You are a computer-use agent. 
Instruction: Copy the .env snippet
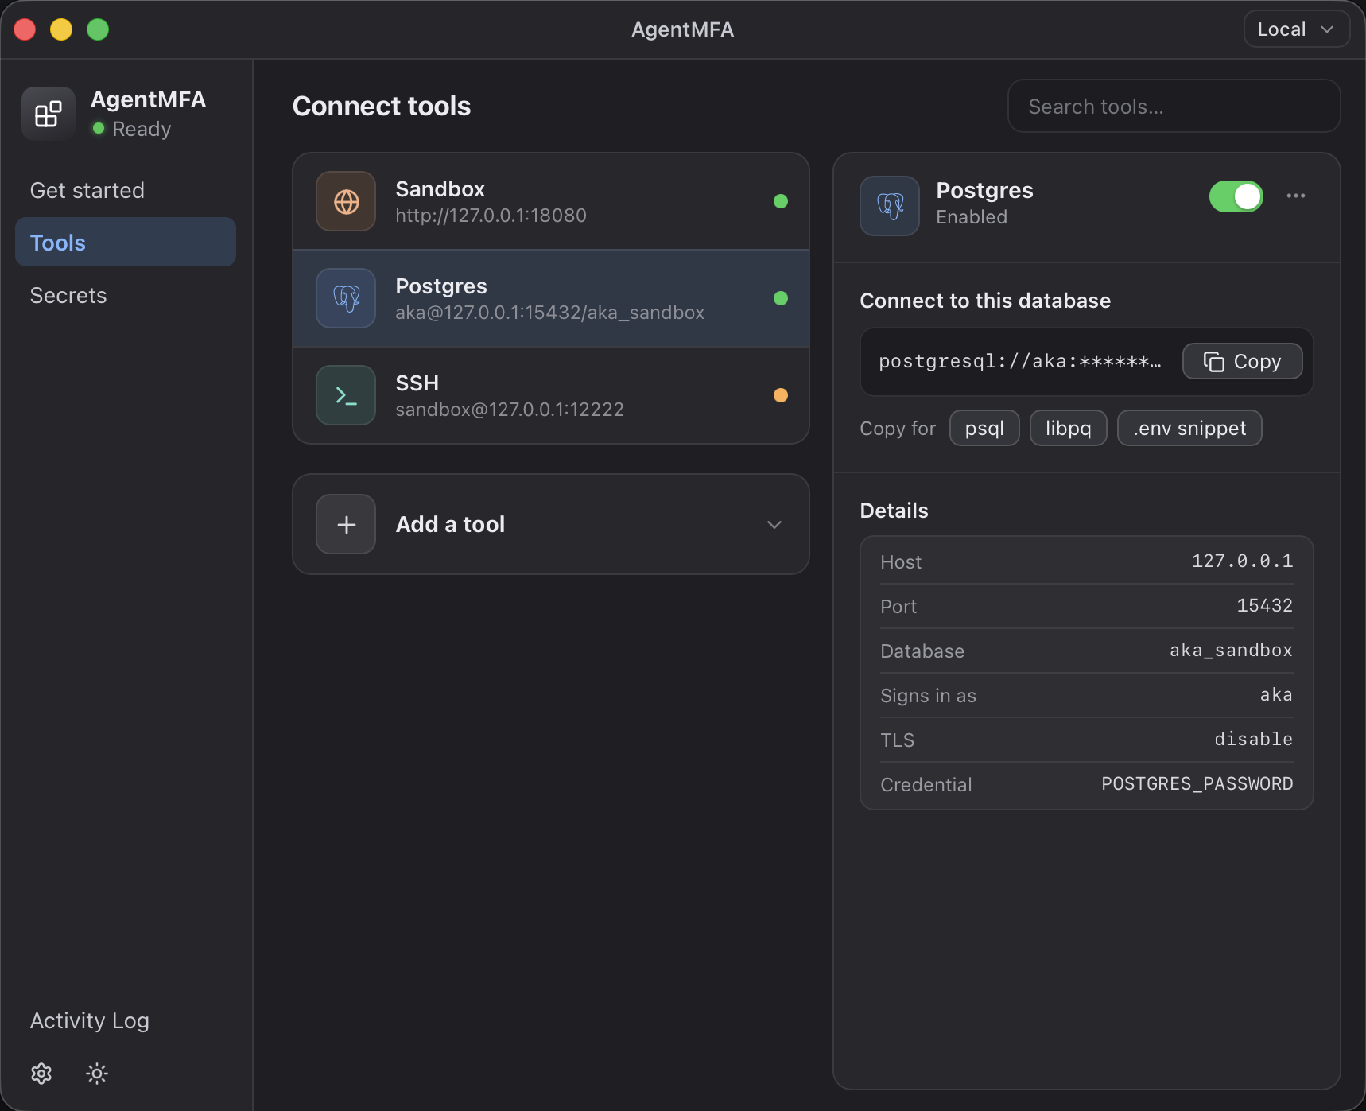[1189, 428]
